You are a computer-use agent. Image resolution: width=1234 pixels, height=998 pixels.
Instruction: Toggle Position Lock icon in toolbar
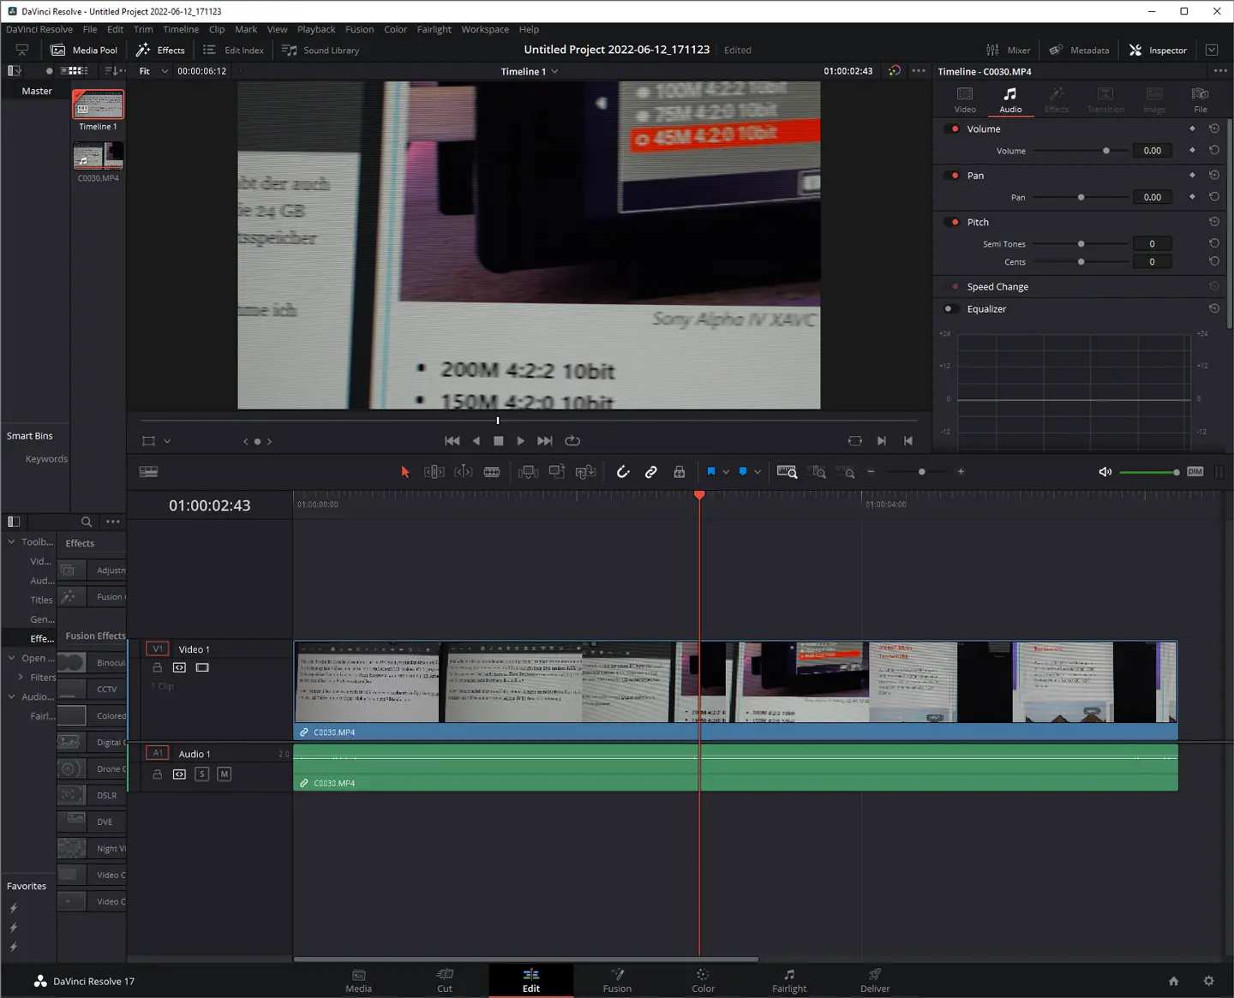pos(680,472)
